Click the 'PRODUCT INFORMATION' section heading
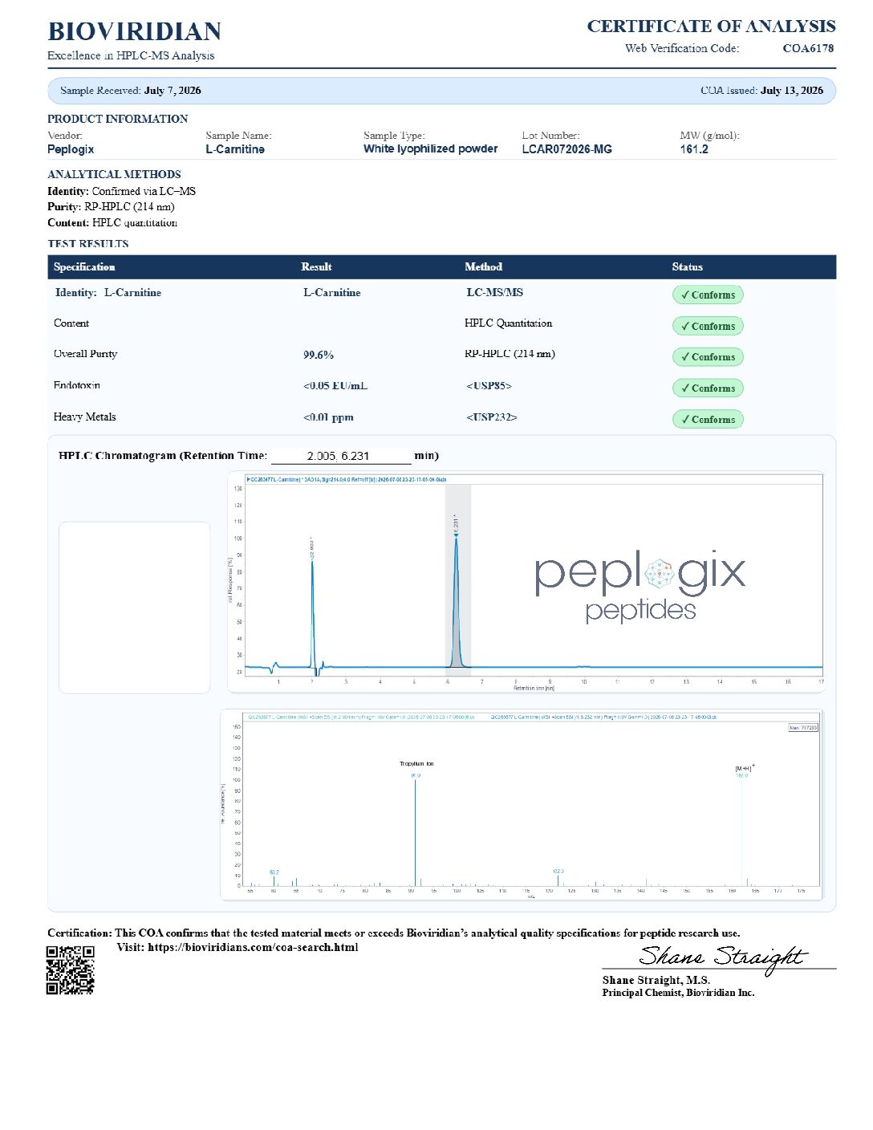 (x=117, y=119)
